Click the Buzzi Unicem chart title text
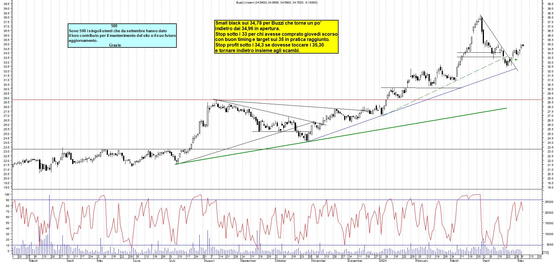This screenshot has width=554, height=262. coord(277,2)
